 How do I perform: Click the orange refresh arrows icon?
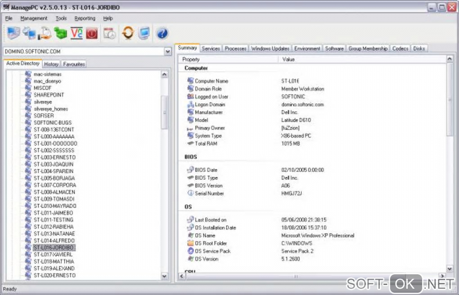(x=128, y=33)
